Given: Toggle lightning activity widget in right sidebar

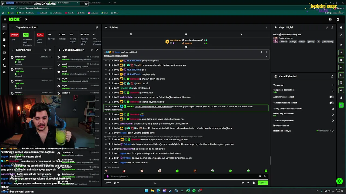Looking at the screenshot, I should coord(341,52).
